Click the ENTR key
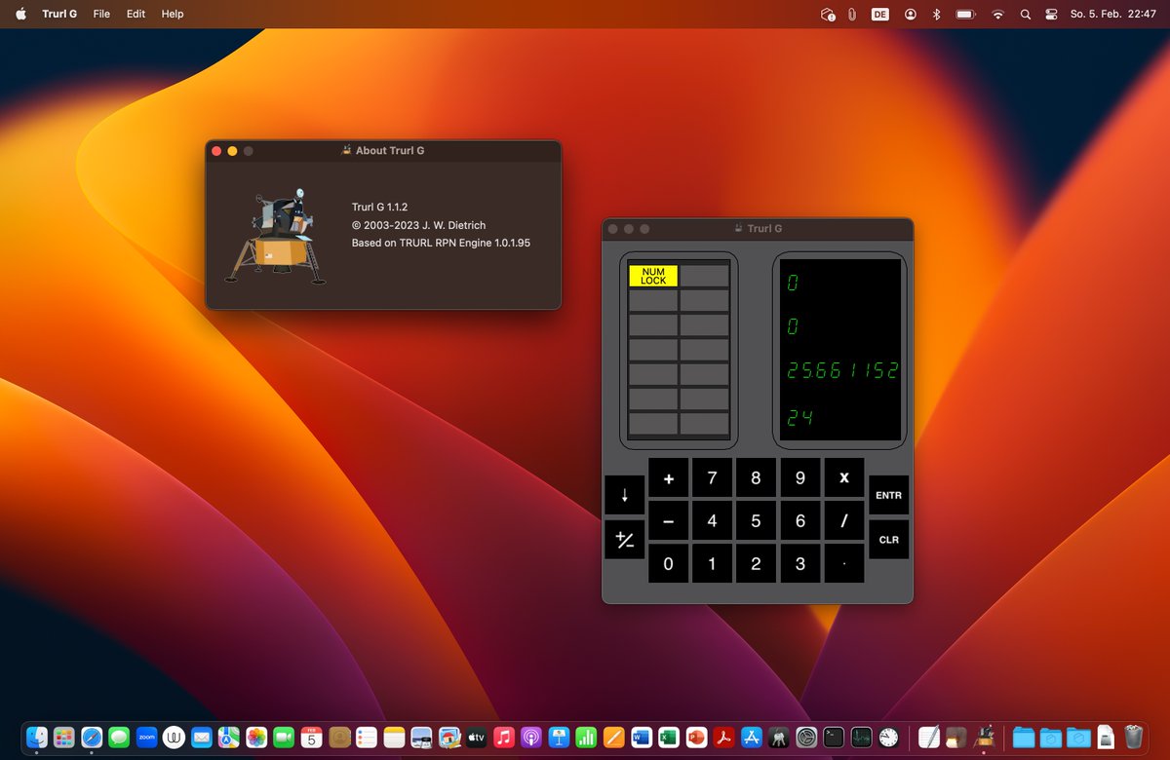This screenshot has width=1170, height=760. click(x=888, y=495)
